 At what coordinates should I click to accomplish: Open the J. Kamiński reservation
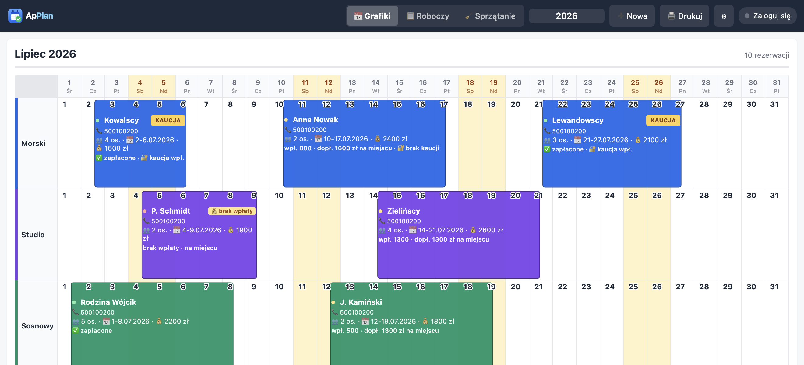click(411, 324)
